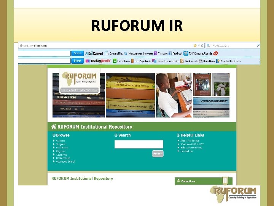Click the second toolbar blue Search button
The image size is (274, 206).
pos(77,61)
